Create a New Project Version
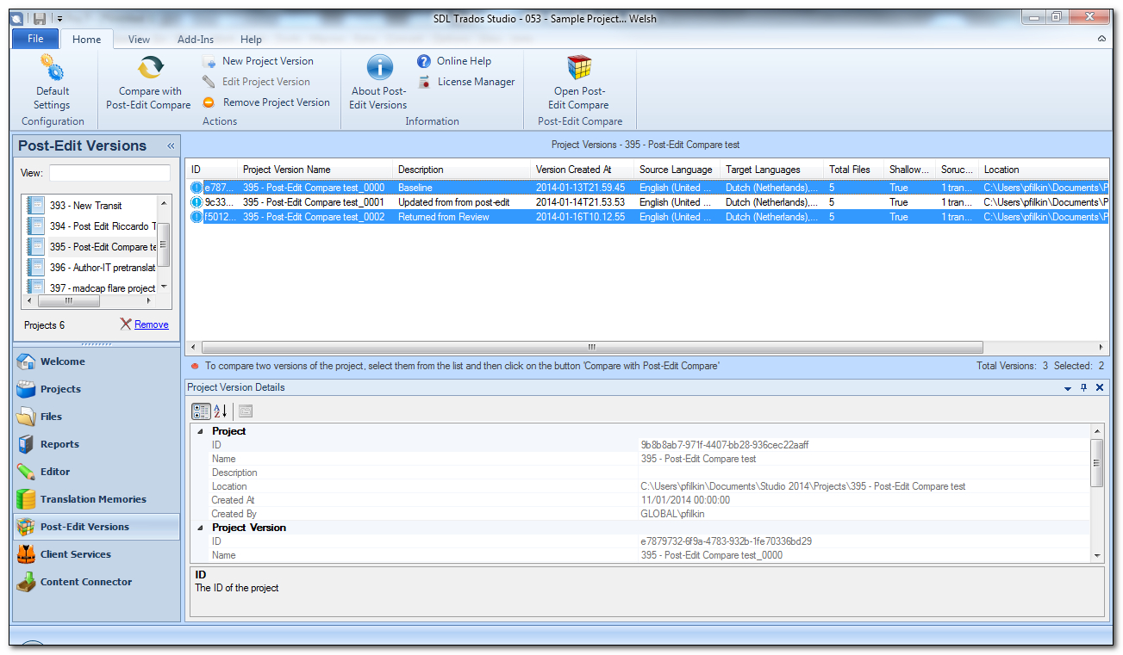This screenshot has height=655, width=1123. [x=258, y=61]
